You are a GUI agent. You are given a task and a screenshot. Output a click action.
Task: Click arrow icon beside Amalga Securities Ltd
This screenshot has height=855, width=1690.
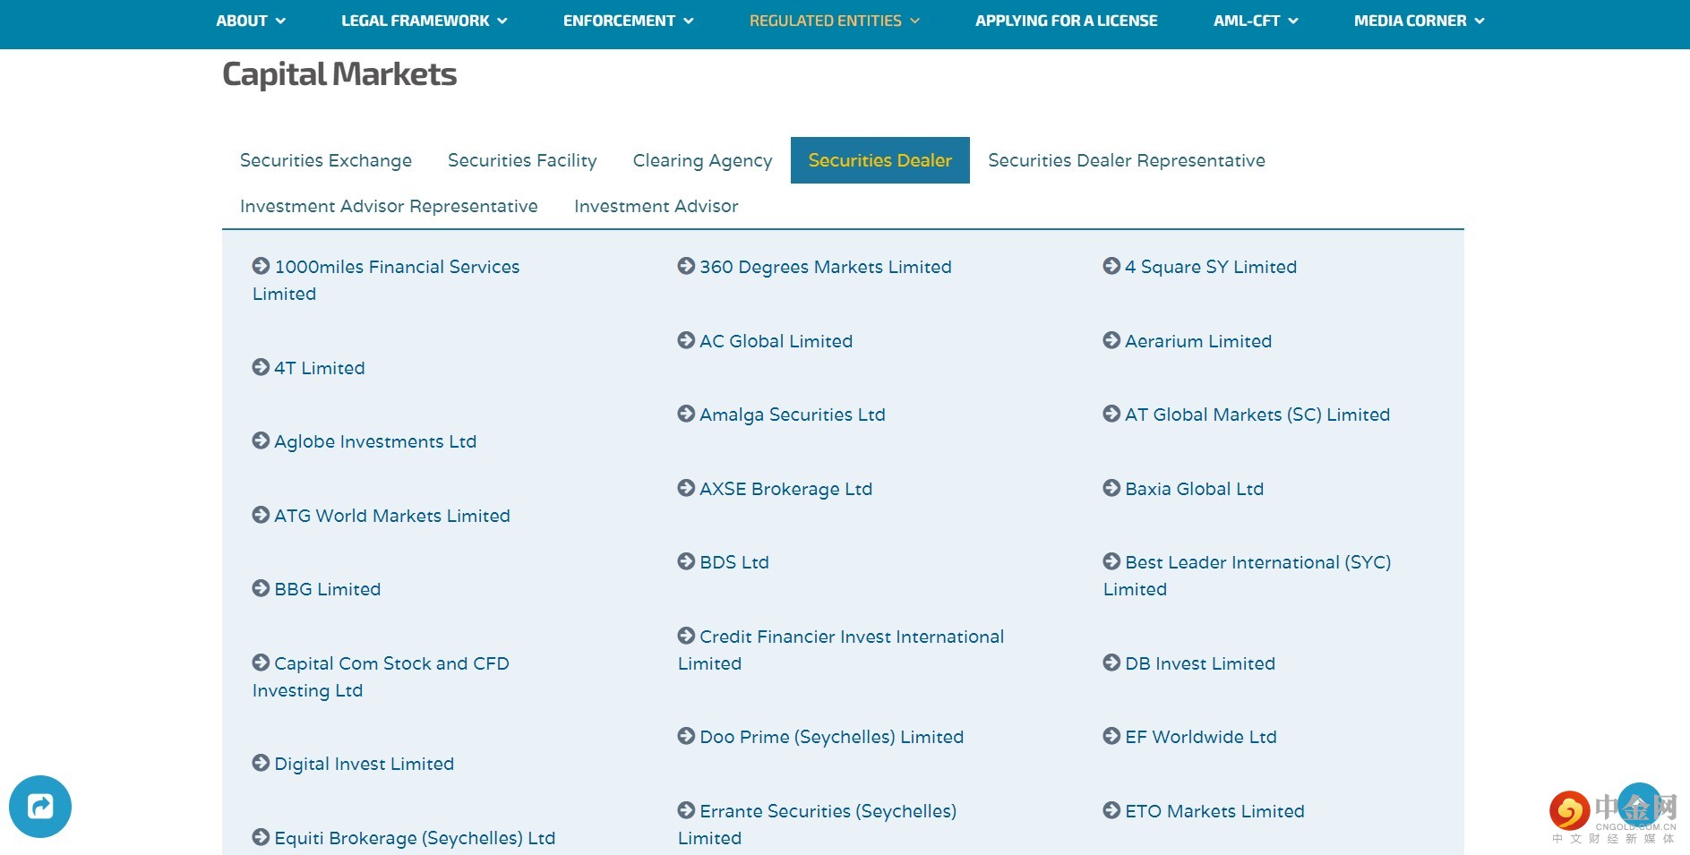pos(686,414)
